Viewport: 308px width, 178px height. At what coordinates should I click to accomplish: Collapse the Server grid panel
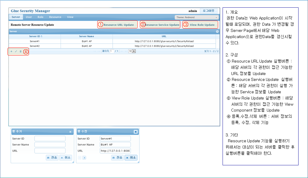[217, 31]
